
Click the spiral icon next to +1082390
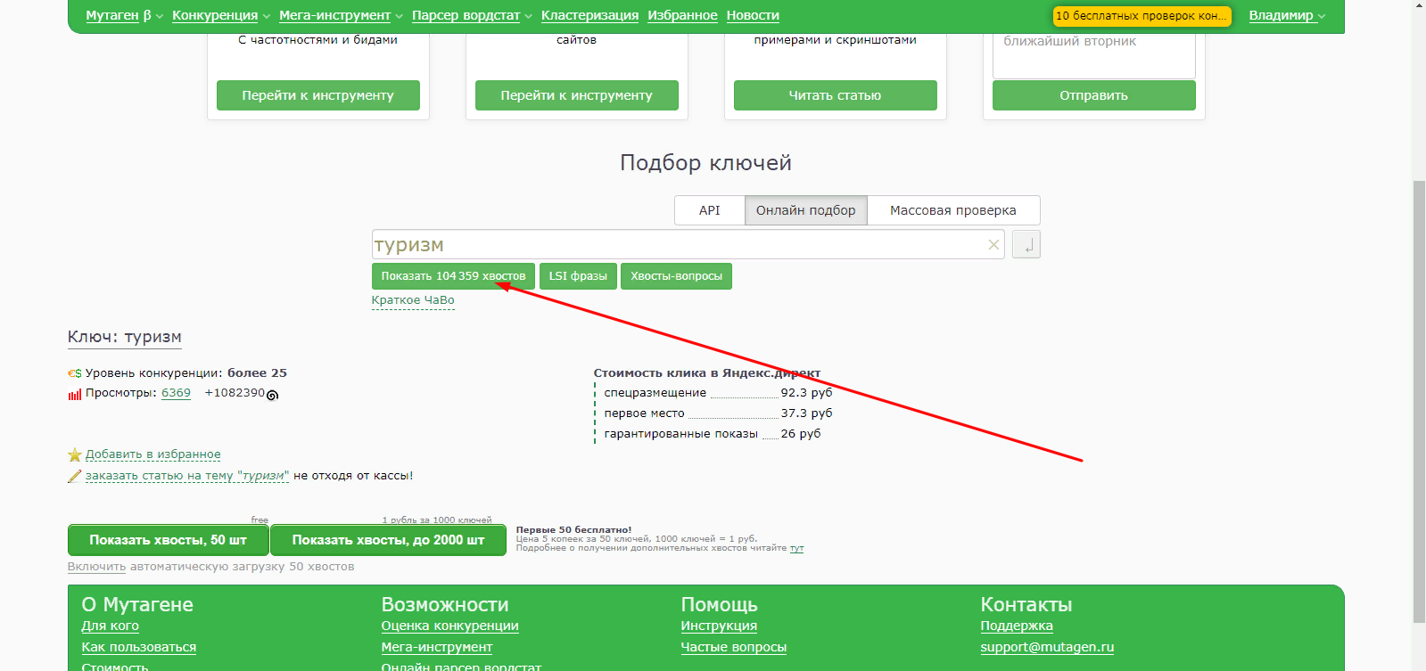273,395
